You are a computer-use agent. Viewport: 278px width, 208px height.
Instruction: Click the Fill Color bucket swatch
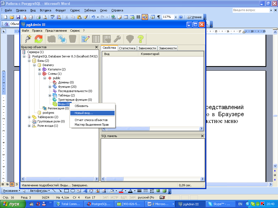(112, 191)
